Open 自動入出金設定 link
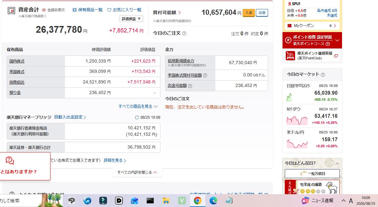Image resolution: width=378 pixels, height=207 pixels. 70,117
